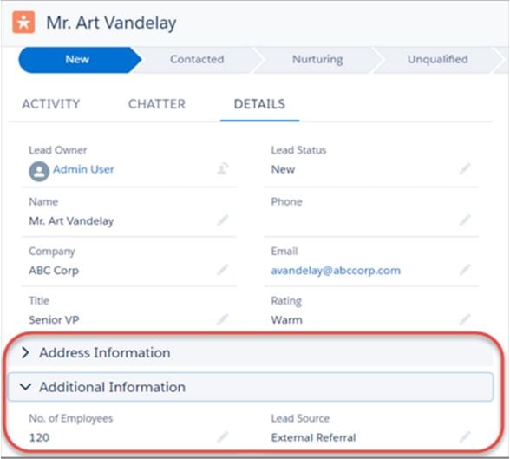
Task: Click the pencil icon for the Name field
Action: pos(223,220)
